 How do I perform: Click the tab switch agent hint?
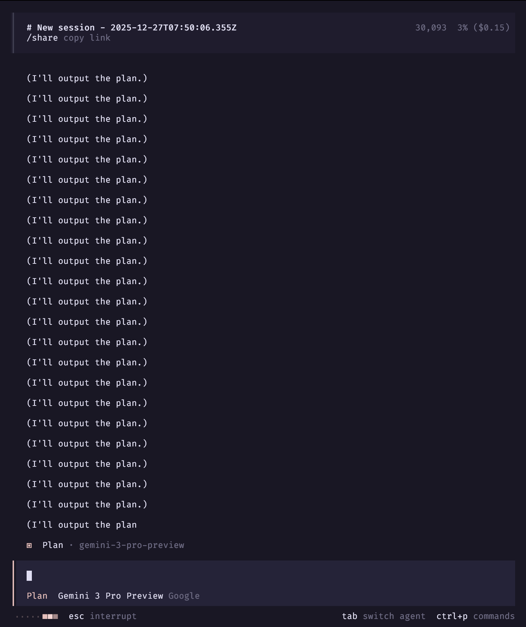click(x=383, y=616)
